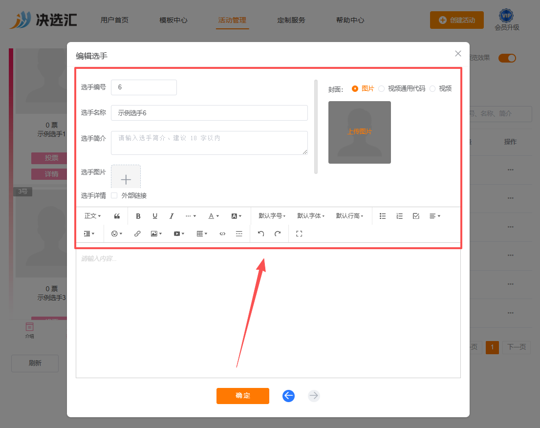
Task: Click the 刷新 button
Action: click(x=35, y=364)
